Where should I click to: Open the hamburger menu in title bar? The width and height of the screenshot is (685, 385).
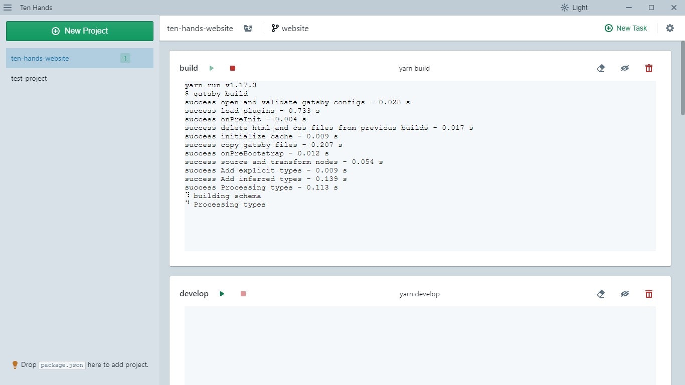click(x=8, y=8)
